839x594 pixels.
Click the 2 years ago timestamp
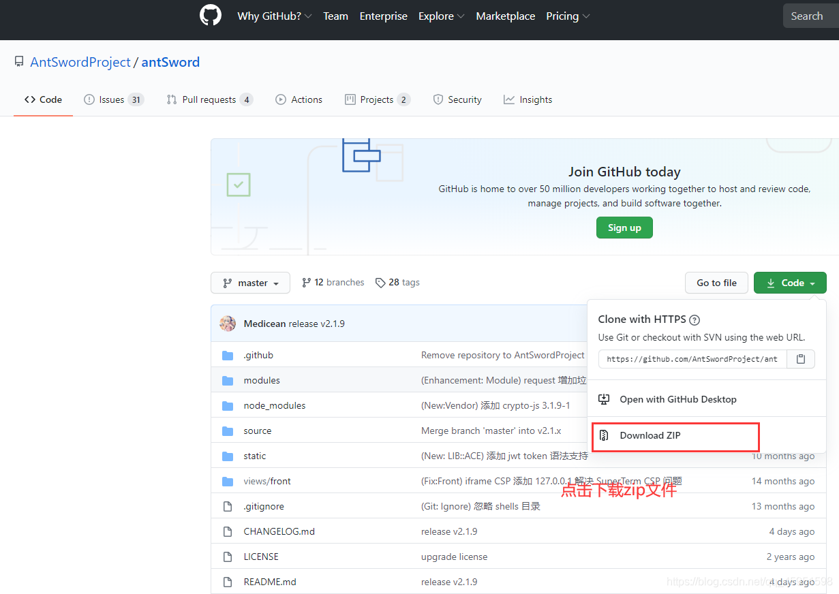tap(791, 557)
